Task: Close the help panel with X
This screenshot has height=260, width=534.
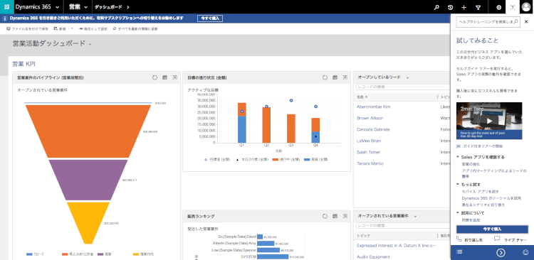Action: click(x=526, y=21)
